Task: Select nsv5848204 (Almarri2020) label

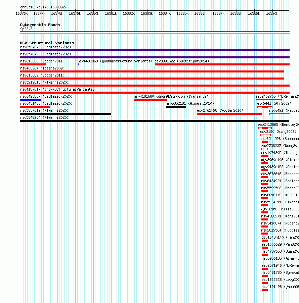Action: (44, 118)
